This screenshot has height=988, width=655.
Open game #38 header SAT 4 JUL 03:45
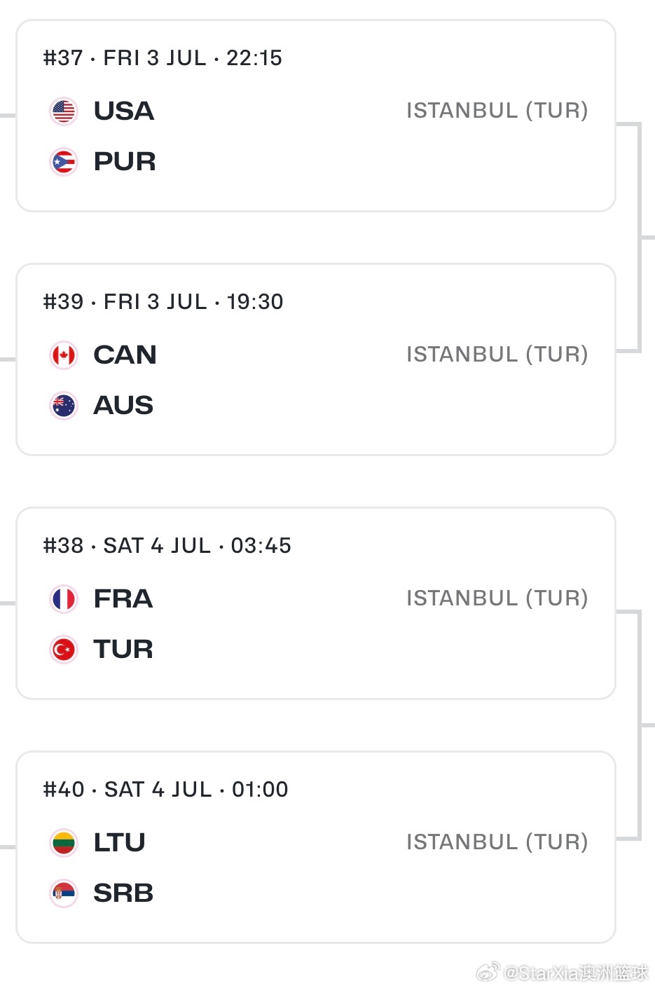click(x=167, y=545)
